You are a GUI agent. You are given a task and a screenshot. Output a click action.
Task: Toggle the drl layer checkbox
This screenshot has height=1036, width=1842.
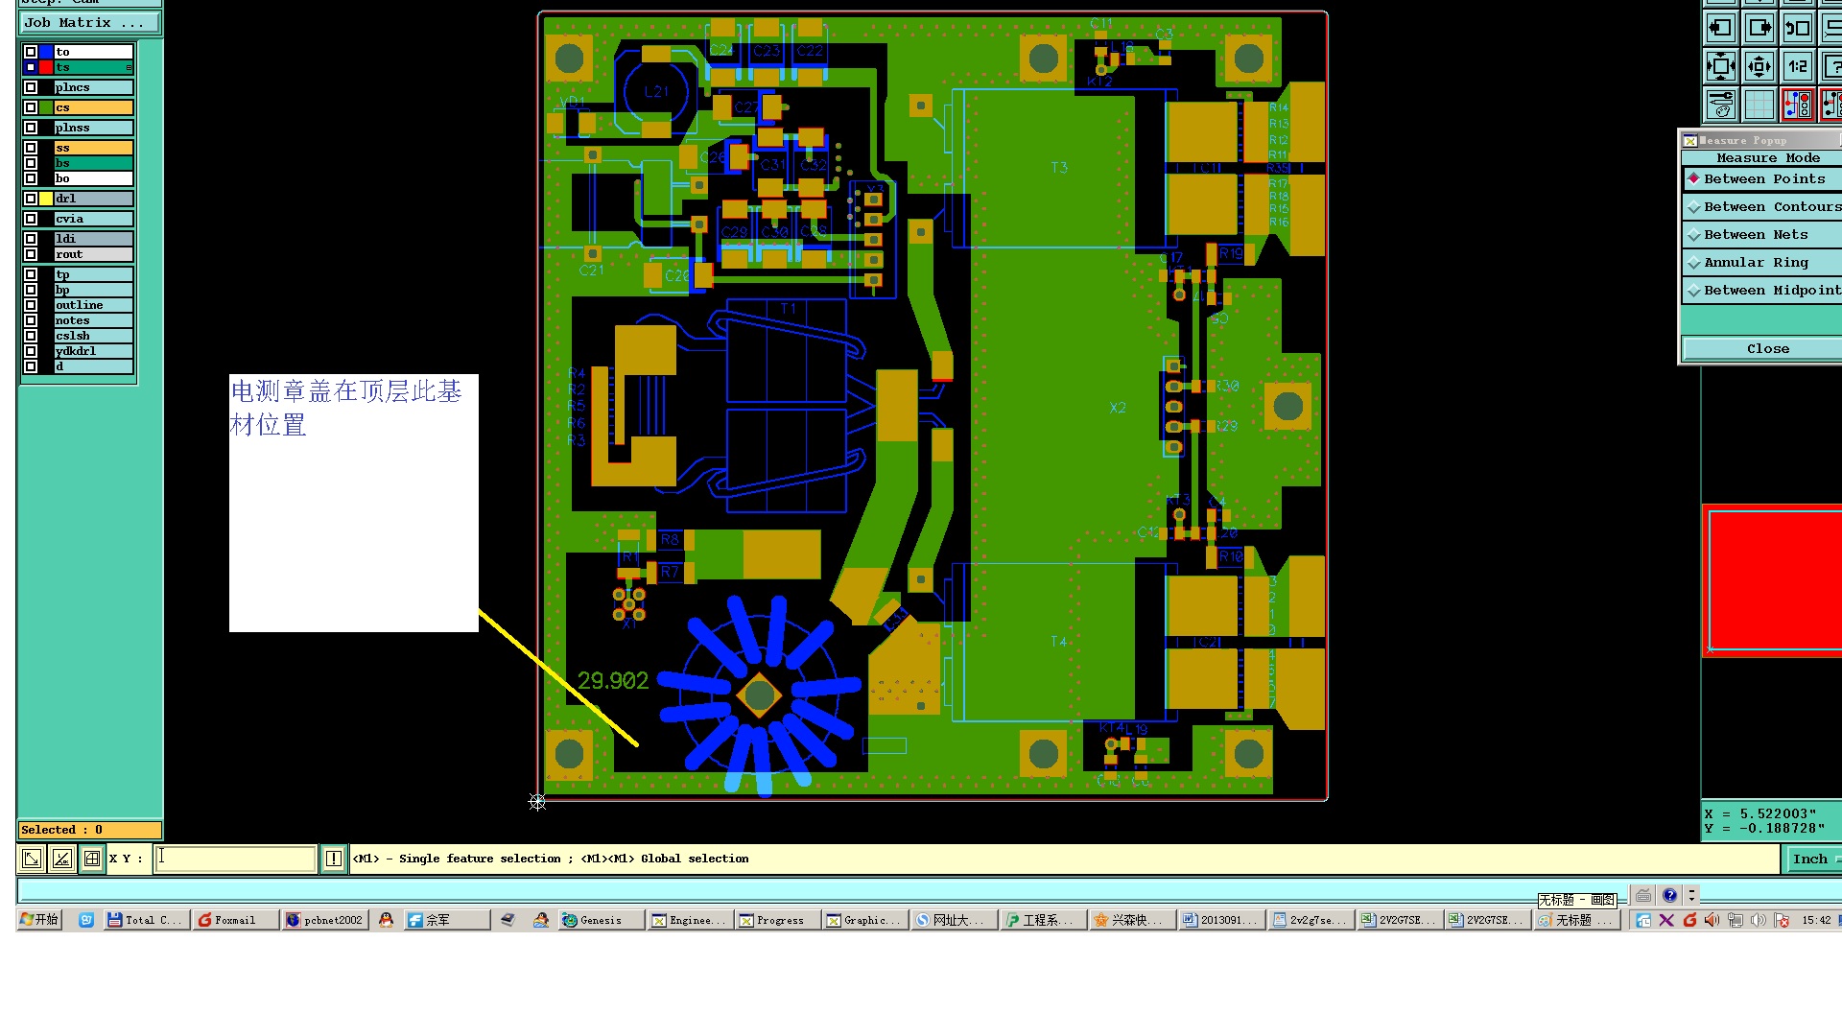pos(31,199)
